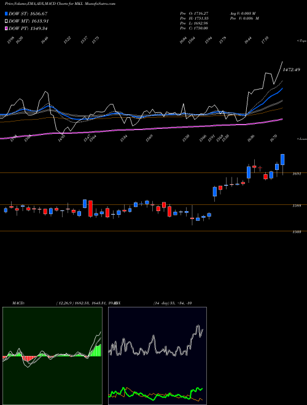This screenshot has width=307, height=405.
Task: Click the 'Pre L: 1682.98' value
Action: [194, 23]
